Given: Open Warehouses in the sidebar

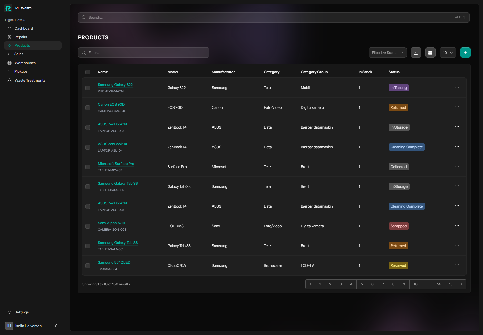Looking at the screenshot, I should coord(33,63).
